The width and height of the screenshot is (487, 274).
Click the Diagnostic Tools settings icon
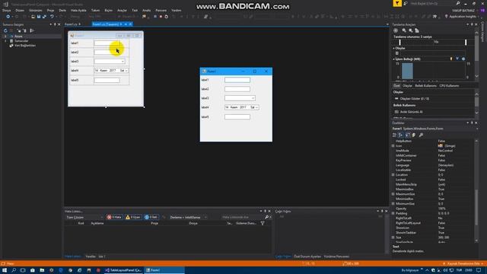(x=396, y=30)
